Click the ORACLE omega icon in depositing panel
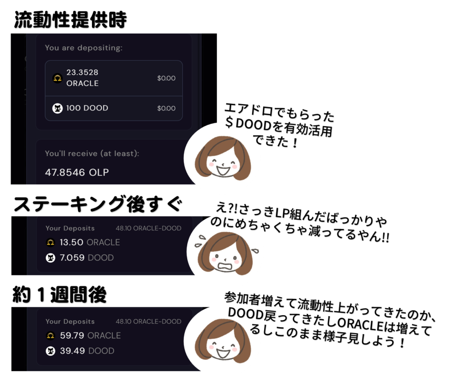This screenshot has width=453, height=377. point(57,78)
